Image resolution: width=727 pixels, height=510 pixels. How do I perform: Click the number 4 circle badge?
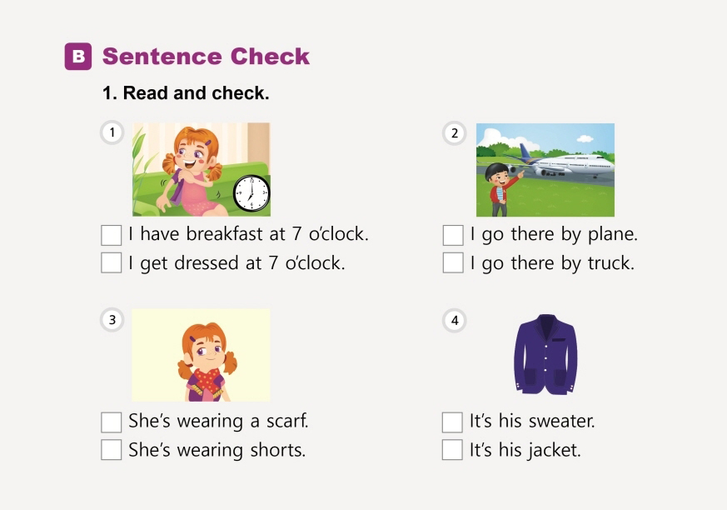tap(454, 320)
